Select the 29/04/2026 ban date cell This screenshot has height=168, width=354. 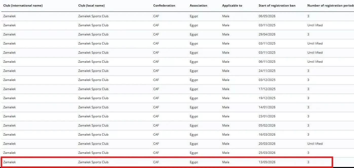tap(267, 34)
